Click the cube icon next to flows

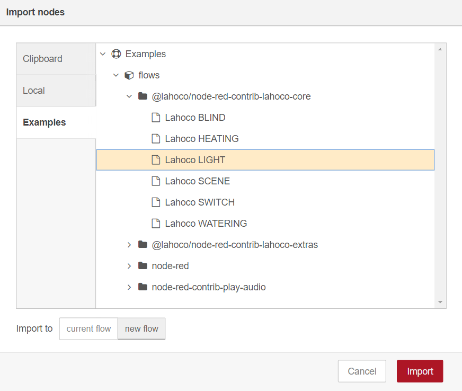click(129, 75)
